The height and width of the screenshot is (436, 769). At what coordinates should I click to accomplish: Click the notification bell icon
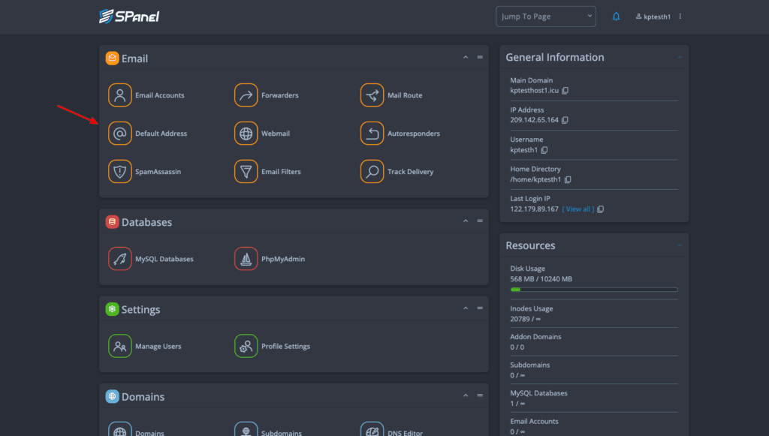[x=616, y=17]
